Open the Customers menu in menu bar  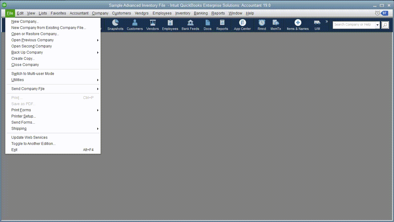tap(121, 13)
